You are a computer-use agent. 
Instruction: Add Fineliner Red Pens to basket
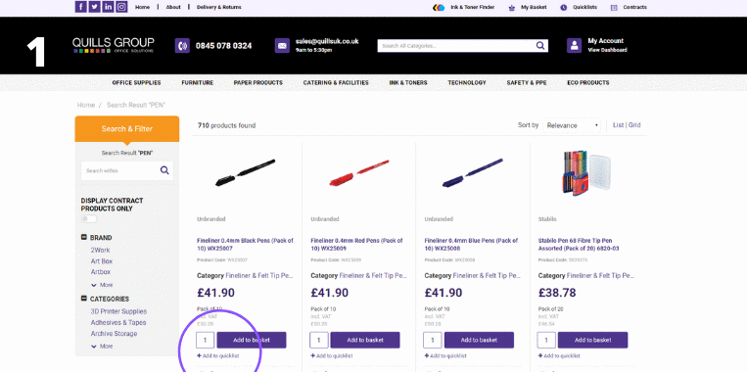coord(365,340)
